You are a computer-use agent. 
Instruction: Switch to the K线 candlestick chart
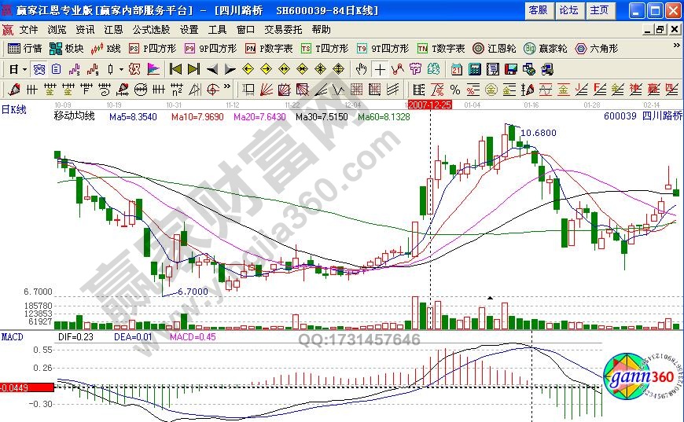107,48
